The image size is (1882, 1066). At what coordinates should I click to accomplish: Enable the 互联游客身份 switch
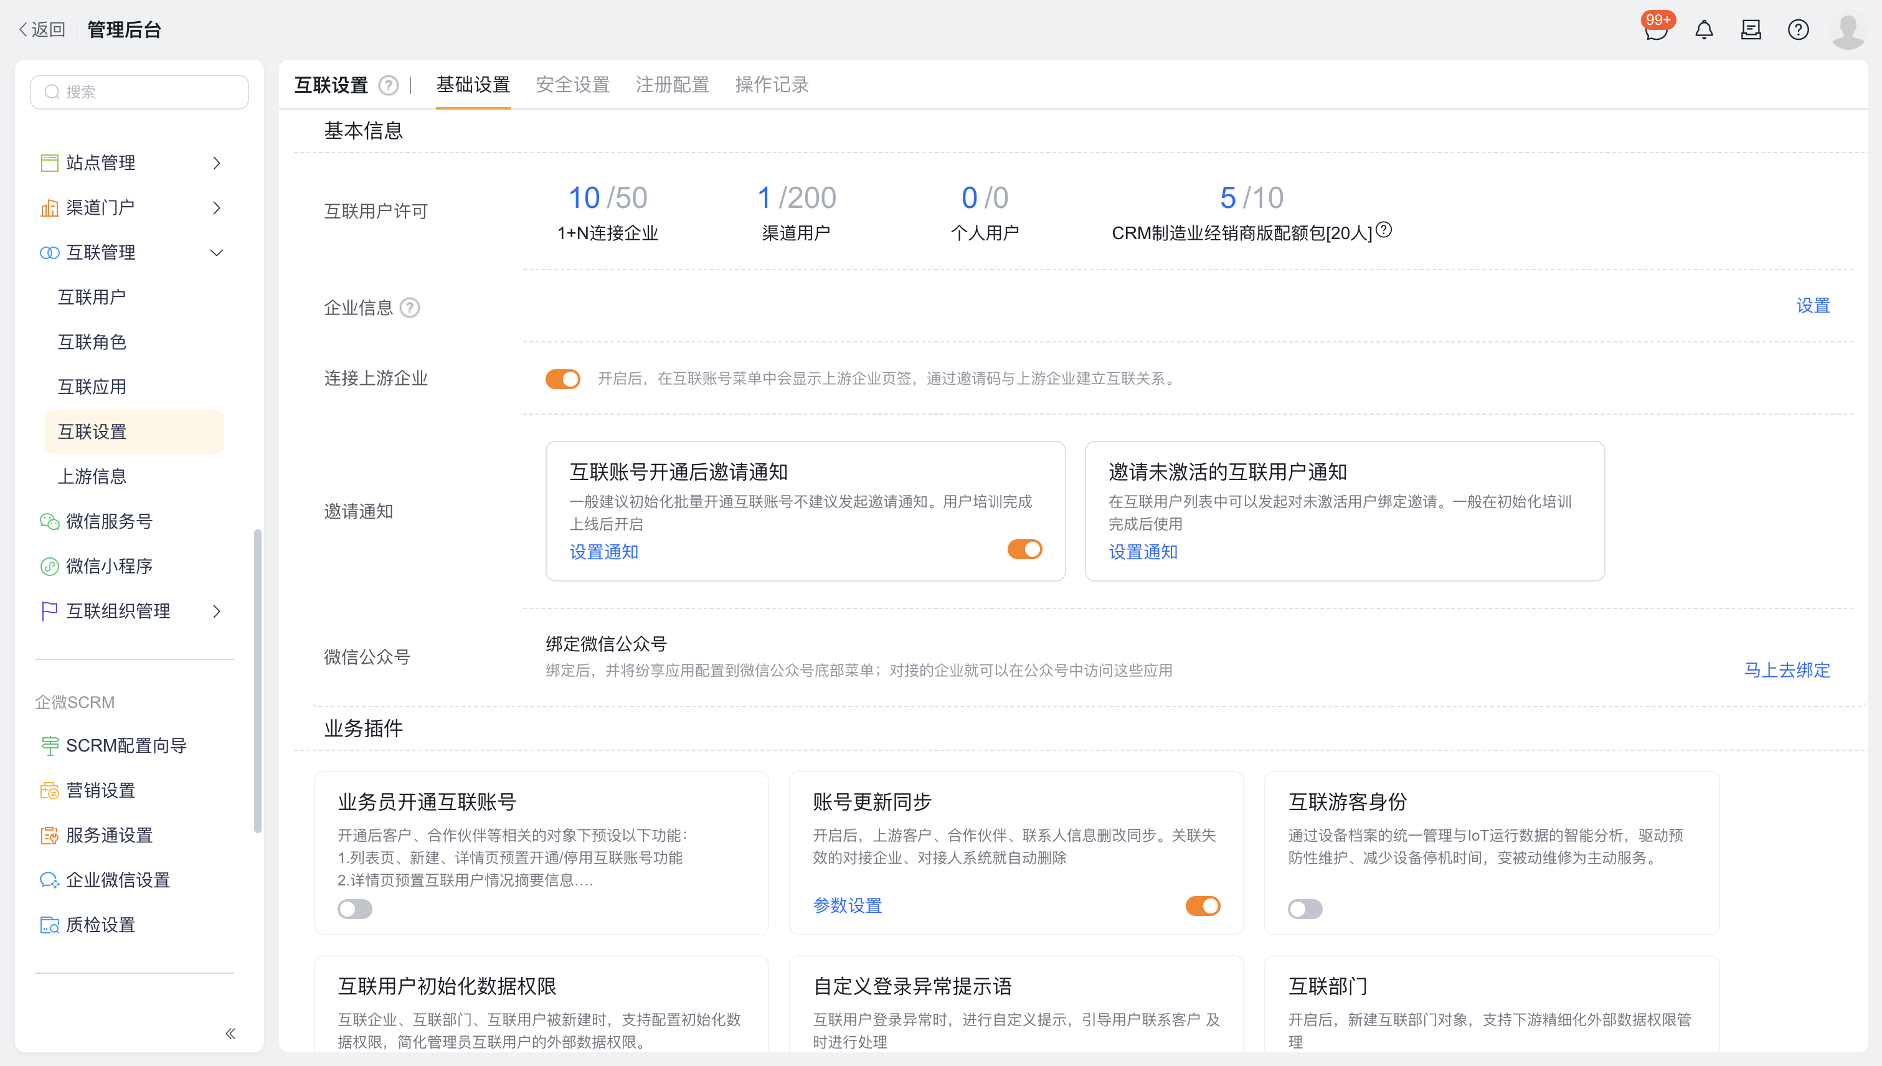pos(1305,908)
